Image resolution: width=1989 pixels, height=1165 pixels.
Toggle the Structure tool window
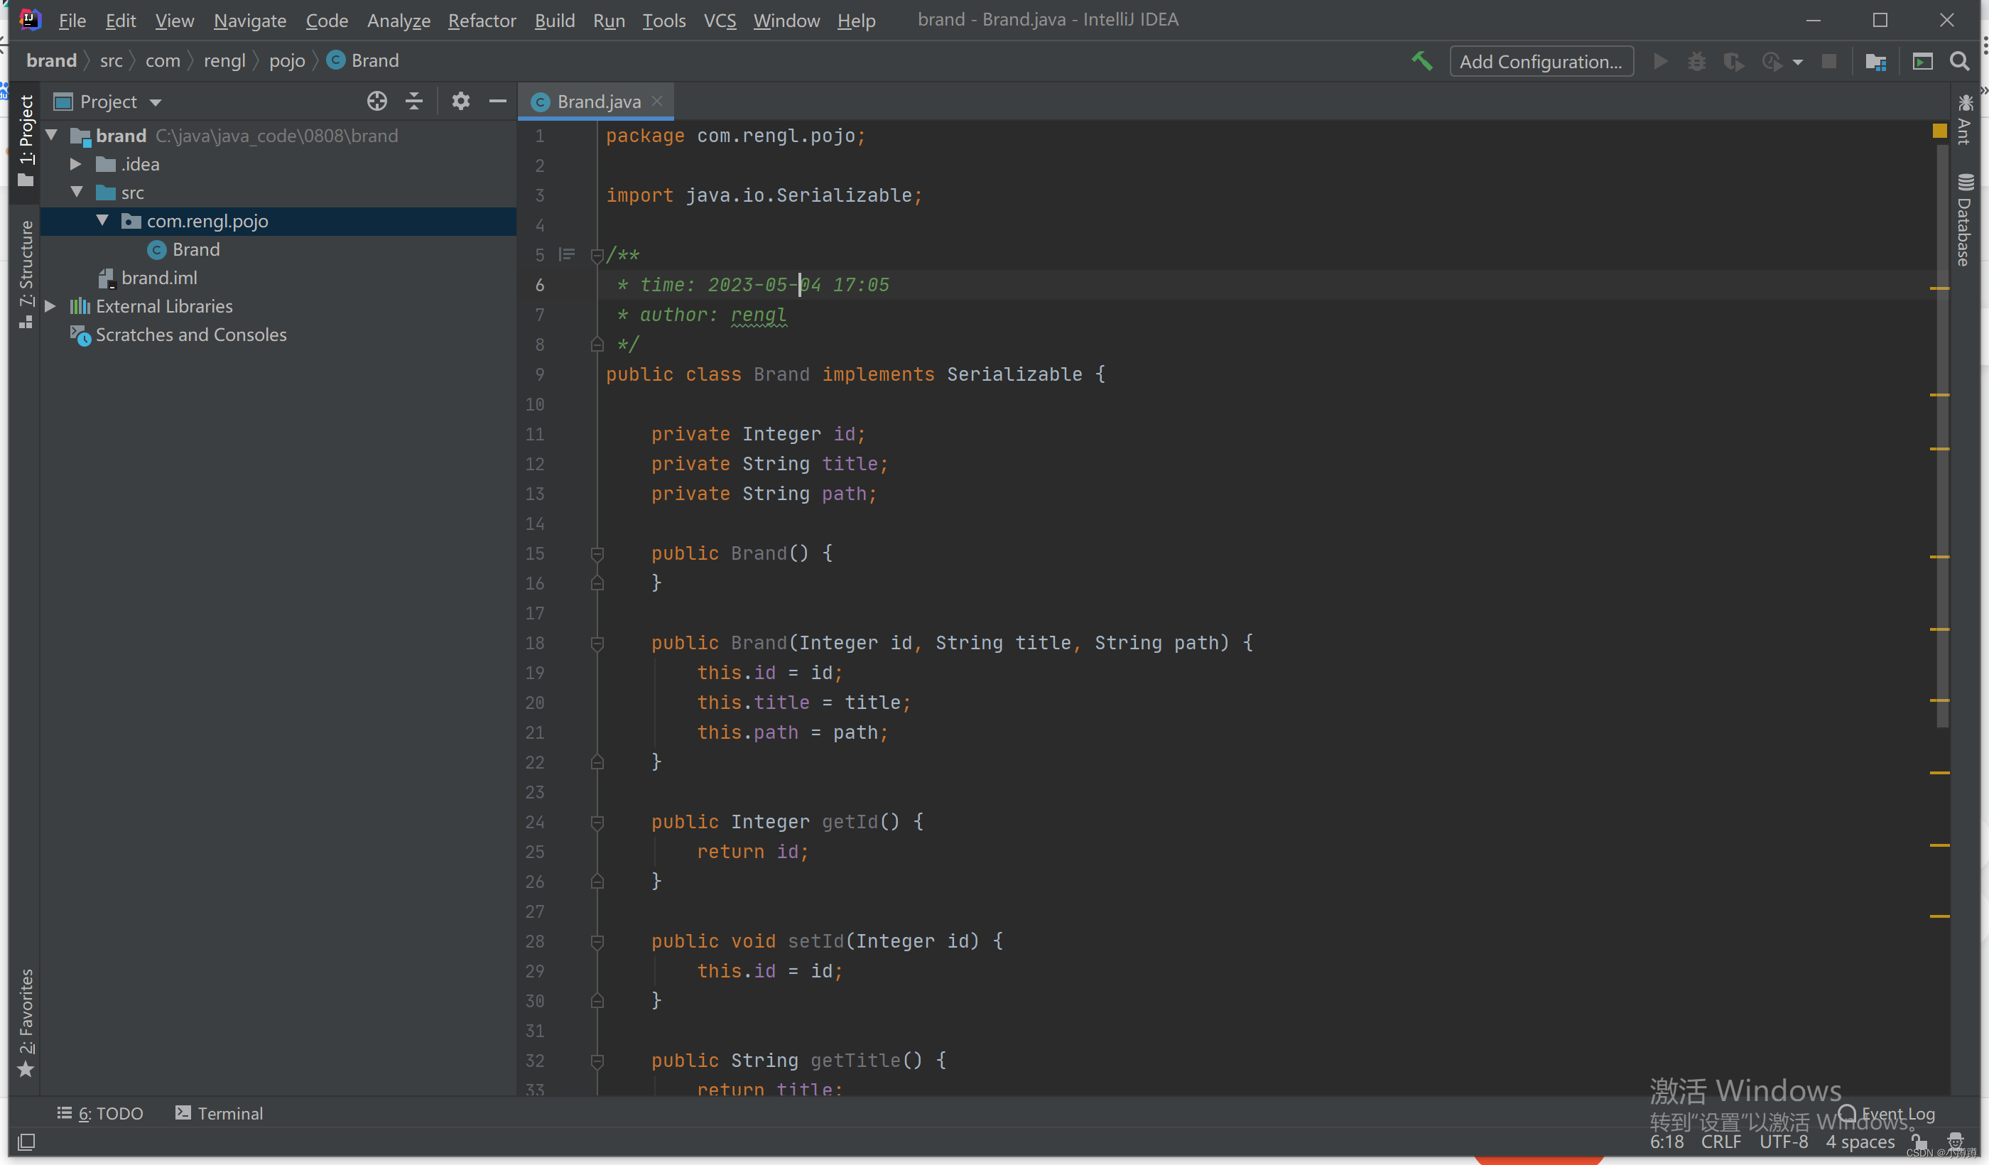(x=26, y=272)
